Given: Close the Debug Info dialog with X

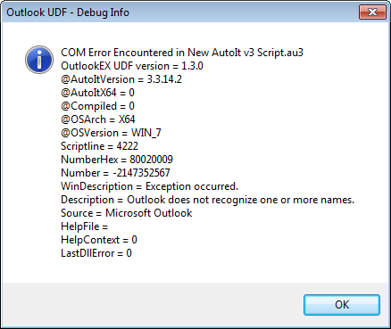Looking at the screenshot, I should pyautogui.click(x=372, y=12).
